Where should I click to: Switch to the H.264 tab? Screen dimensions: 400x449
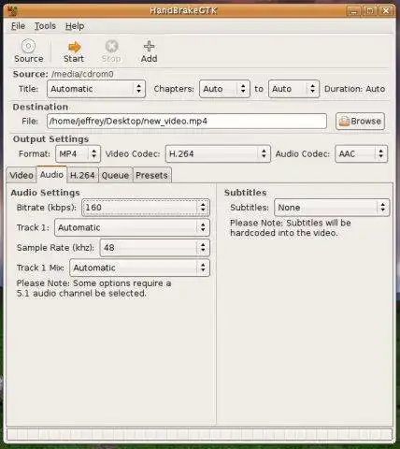pos(82,175)
